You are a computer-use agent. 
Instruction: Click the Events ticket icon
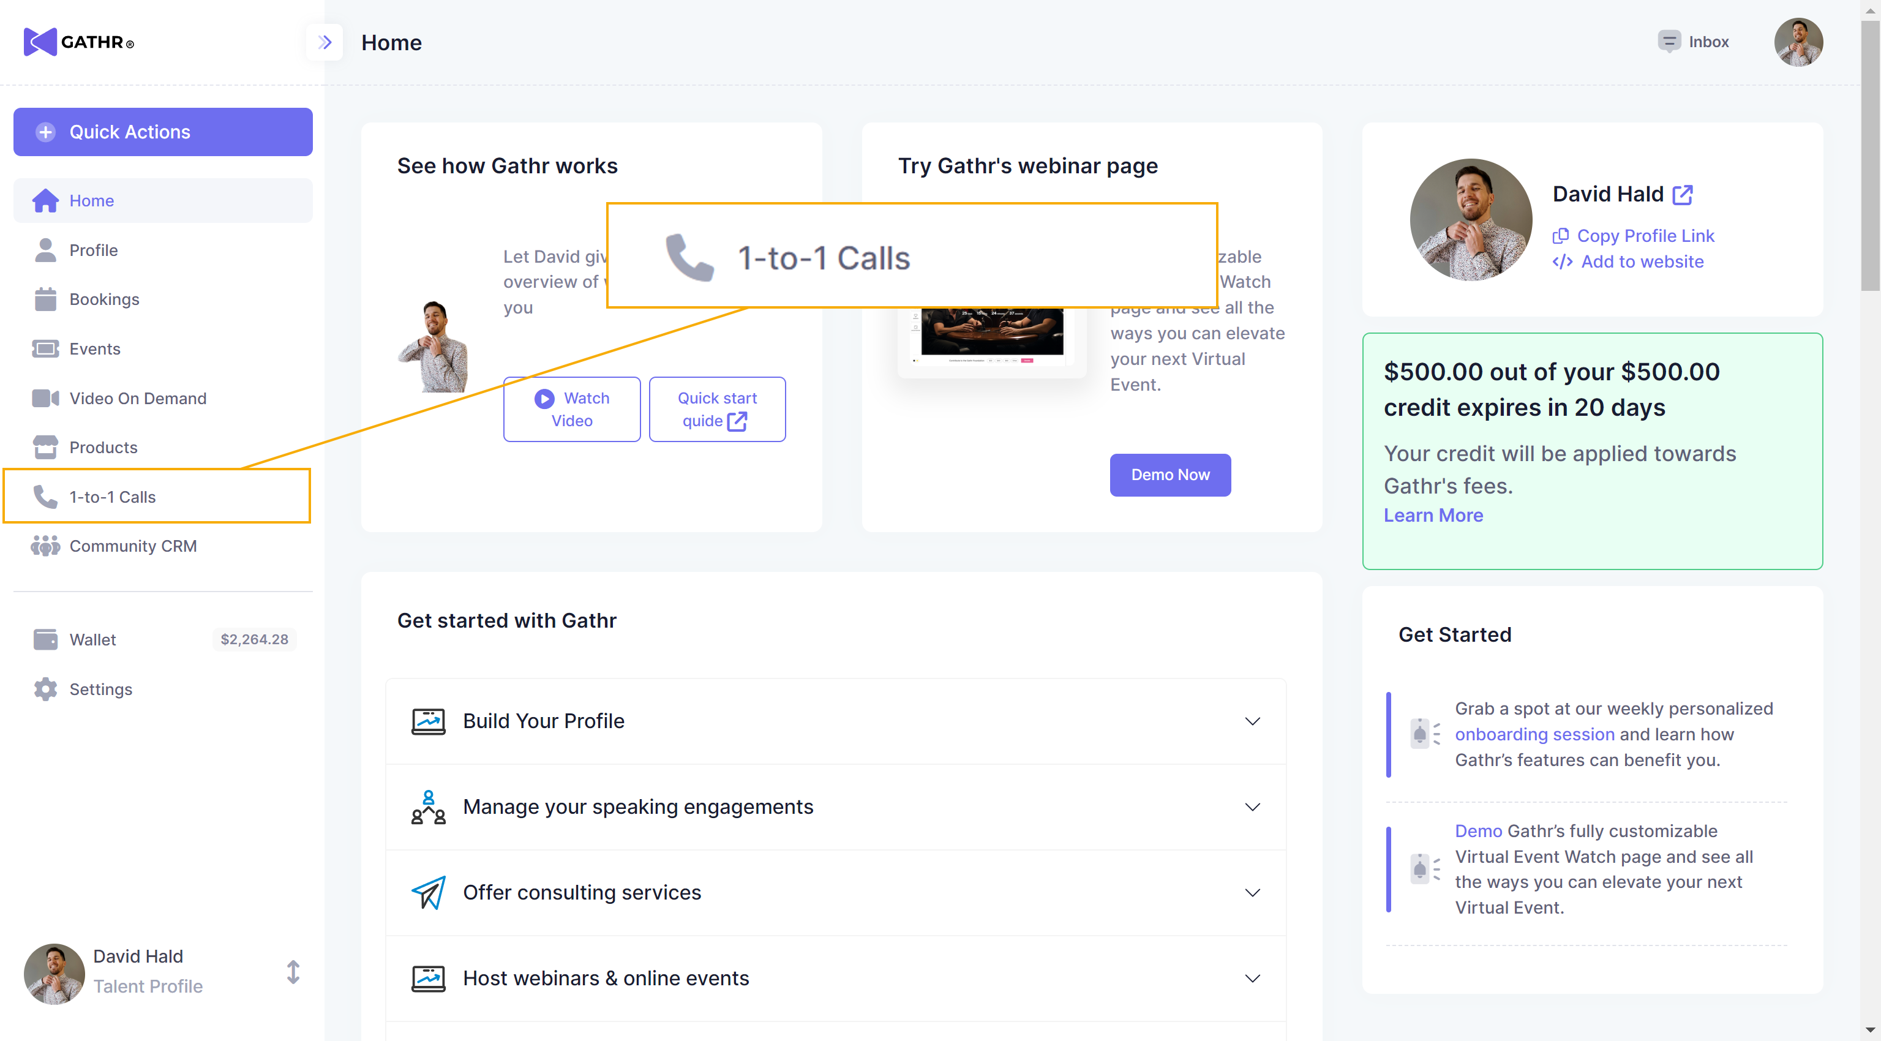[x=45, y=349]
